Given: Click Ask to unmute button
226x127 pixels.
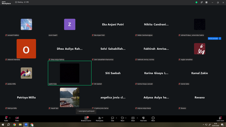Looking at the screenshot, I should pyautogui.click(x=213, y=38).
